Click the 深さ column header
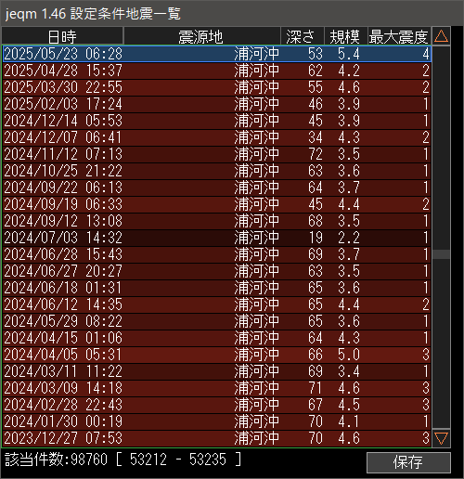 point(302,36)
